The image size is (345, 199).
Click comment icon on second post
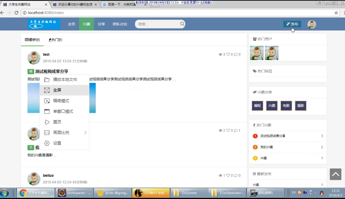tap(236, 130)
